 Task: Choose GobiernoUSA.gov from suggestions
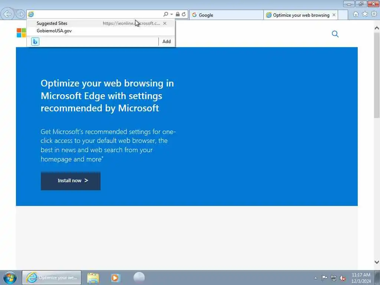click(101, 31)
